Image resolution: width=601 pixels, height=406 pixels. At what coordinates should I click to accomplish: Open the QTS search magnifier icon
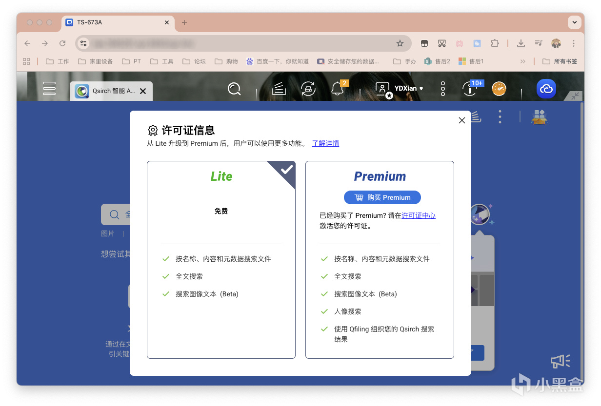tap(234, 89)
